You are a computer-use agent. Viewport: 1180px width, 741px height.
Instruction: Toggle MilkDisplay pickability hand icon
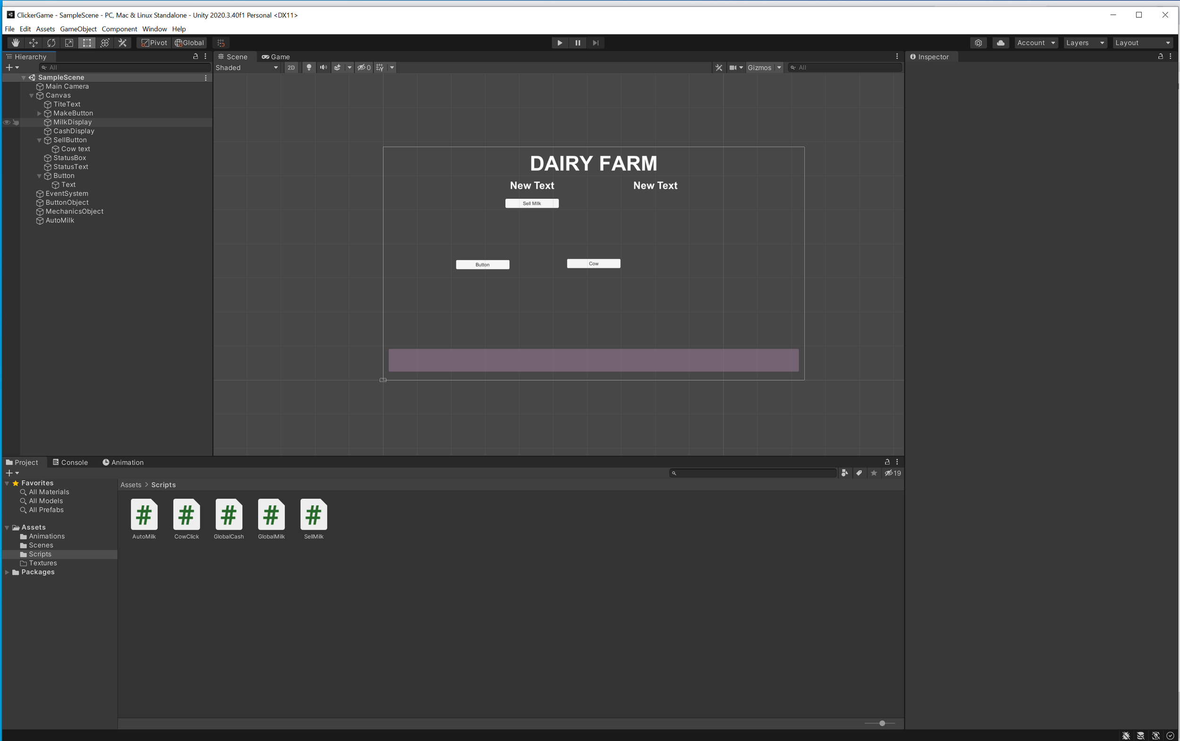pos(16,122)
